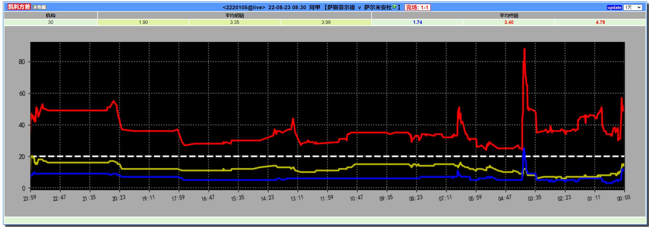Click the x-axis label 08:23

[416, 198]
